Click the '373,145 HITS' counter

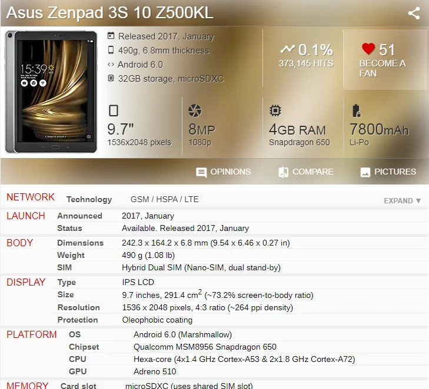(x=306, y=63)
